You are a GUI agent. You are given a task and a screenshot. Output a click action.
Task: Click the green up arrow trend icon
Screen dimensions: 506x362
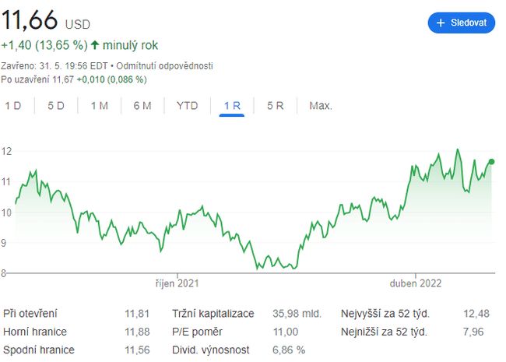pyautogui.click(x=95, y=45)
